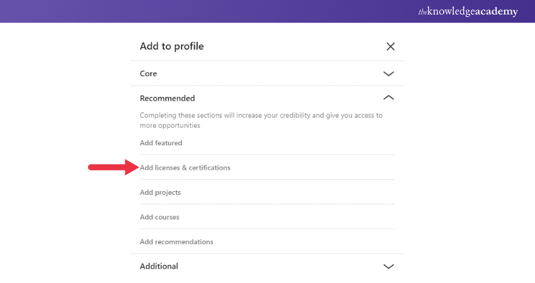
Task: Choose Add licenses & certifications
Action: click(185, 168)
